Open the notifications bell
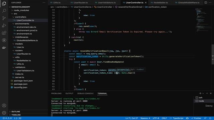Screen dimensions: 214x120 click(210, 118)
